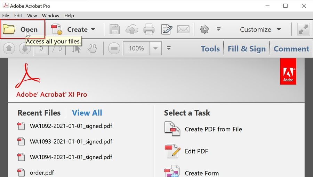Maximize the Adobe Acrobat Pro window

click(286, 6)
